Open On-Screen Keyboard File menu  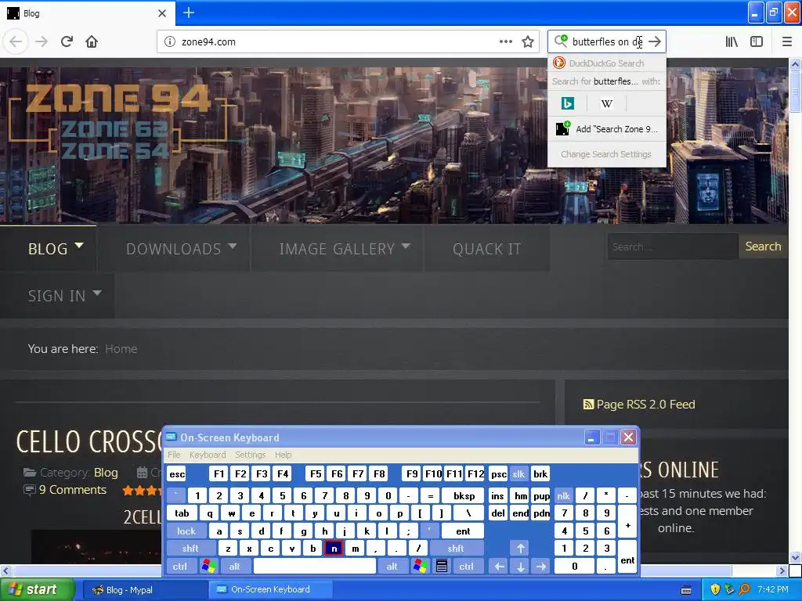tap(174, 455)
